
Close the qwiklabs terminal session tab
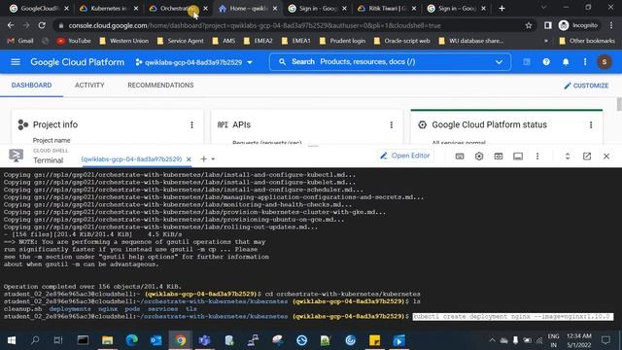point(189,159)
